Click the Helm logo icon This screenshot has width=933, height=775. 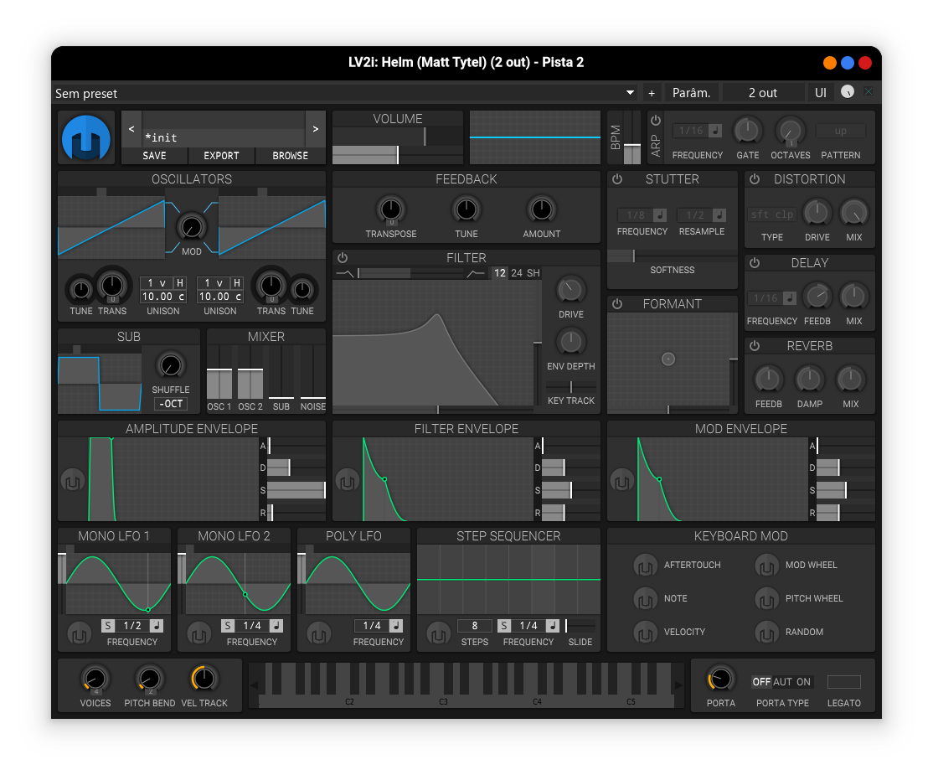point(86,138)
